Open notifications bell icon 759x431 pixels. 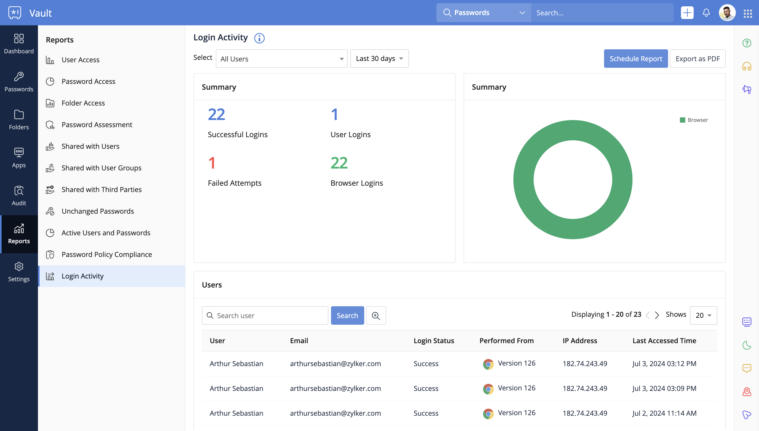click(706, 13)
